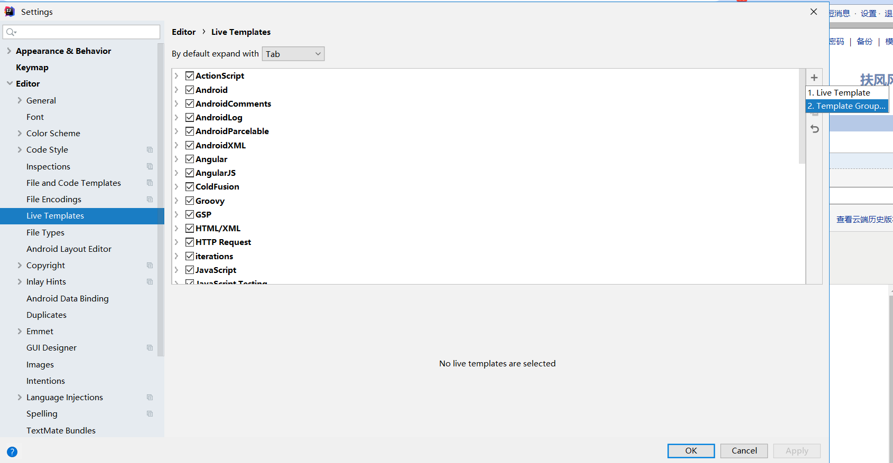Open Keymap settings page
893x463 pixels.
pyautogui.click(x=32, y=68)
